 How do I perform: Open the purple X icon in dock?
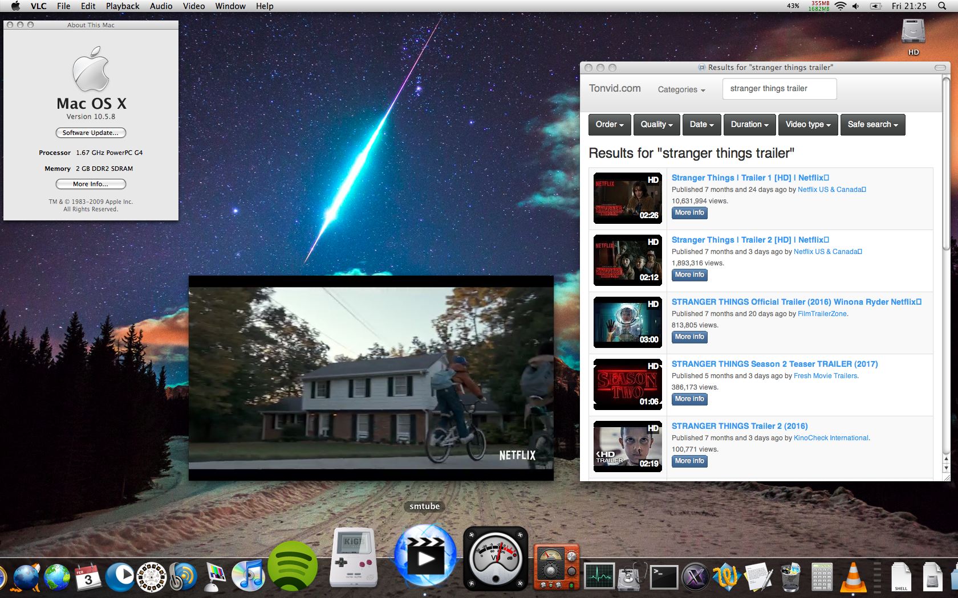pyautogui.click(x=696, y=577)
